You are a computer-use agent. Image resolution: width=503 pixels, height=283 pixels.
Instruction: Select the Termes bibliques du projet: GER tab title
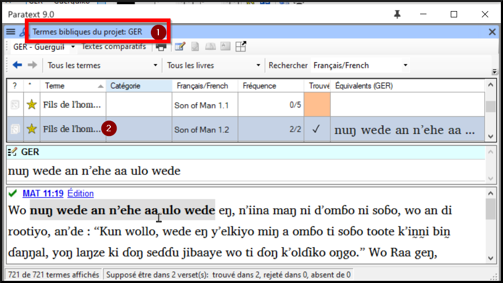tap(87, 32)
